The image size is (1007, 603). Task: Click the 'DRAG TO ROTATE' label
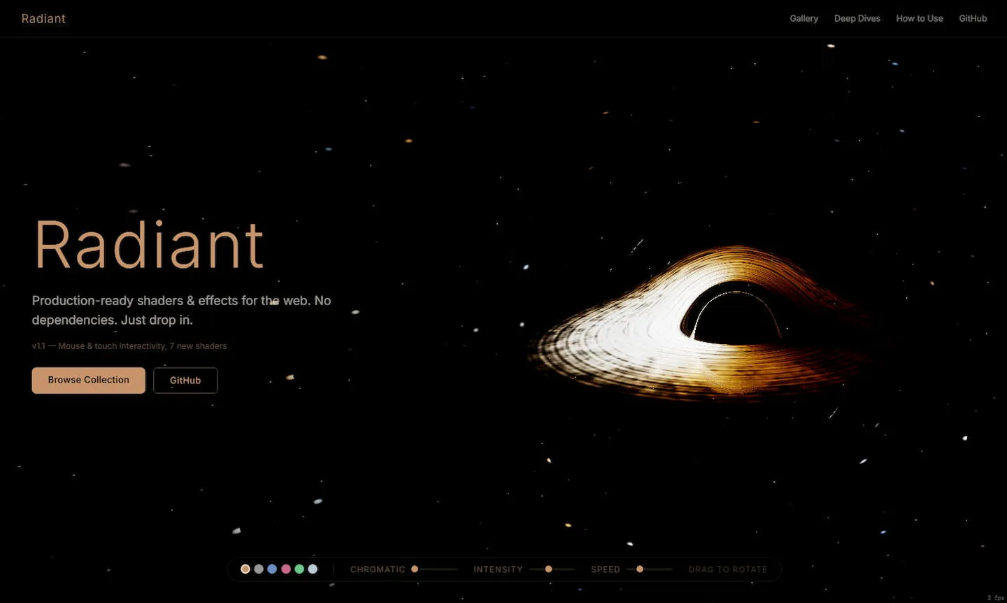click(727, 569)
